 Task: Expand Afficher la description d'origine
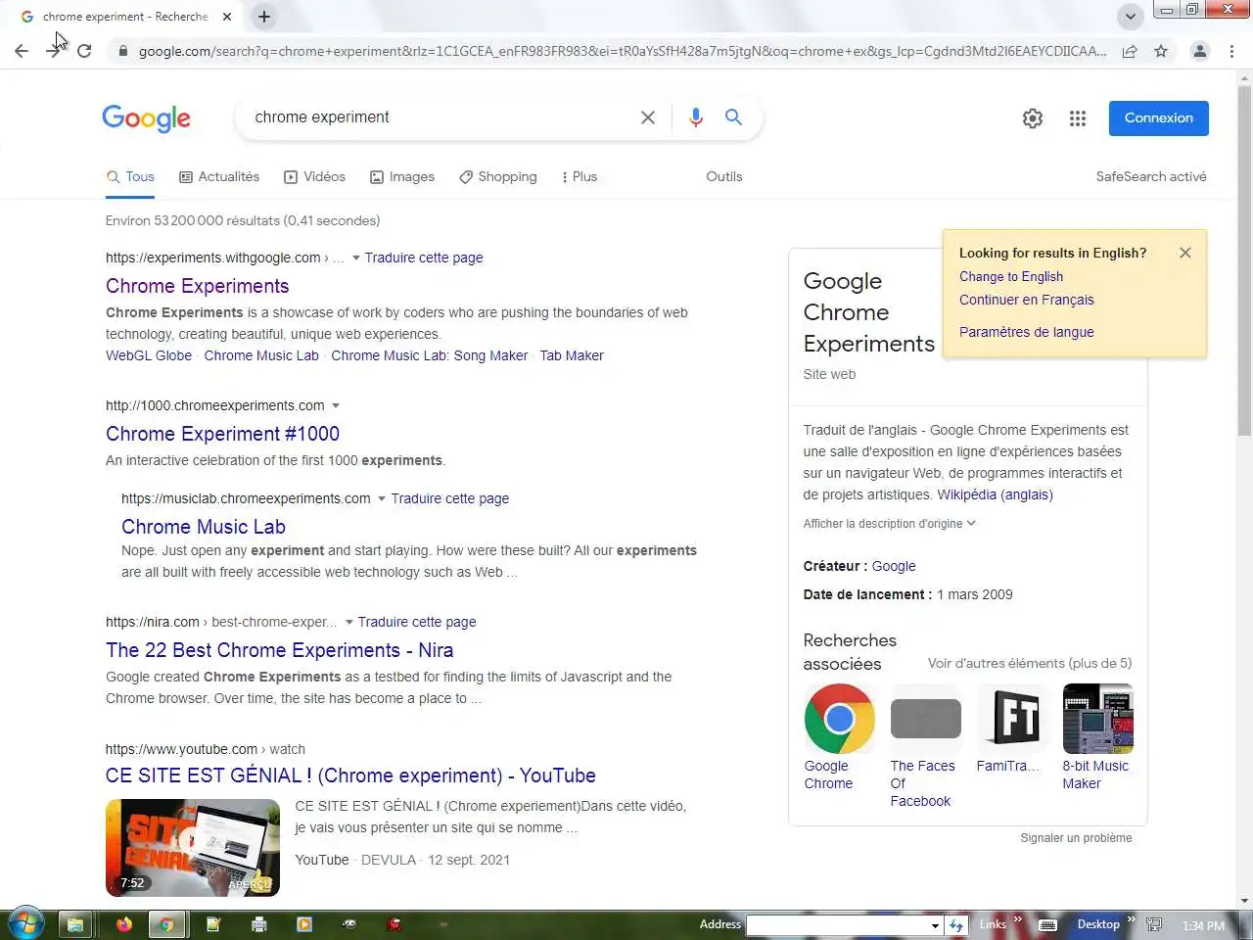pos(890,524)
